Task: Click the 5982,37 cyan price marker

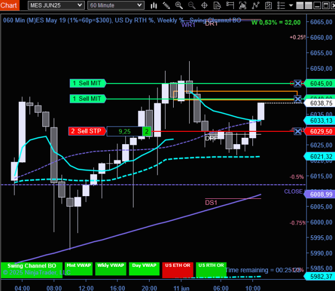Action: (x=319, y=277)
